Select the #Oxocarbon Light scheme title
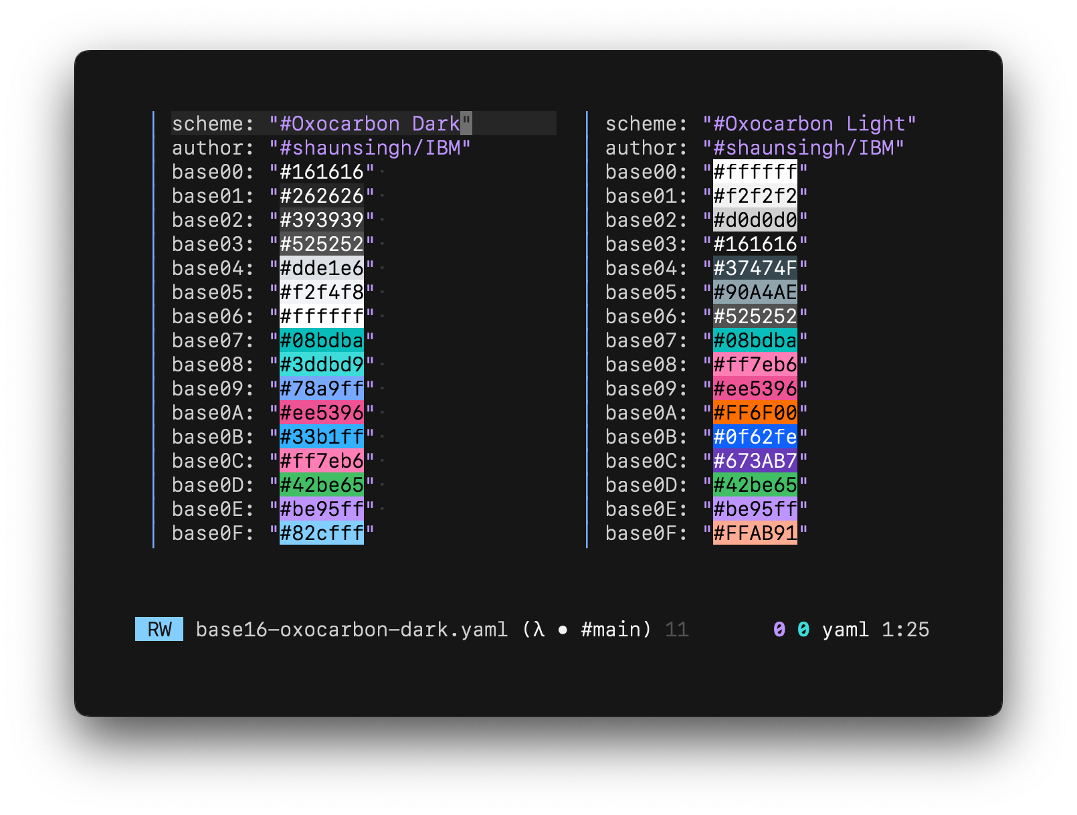This screenshot has height=815, width=1077. coord(809,124)
